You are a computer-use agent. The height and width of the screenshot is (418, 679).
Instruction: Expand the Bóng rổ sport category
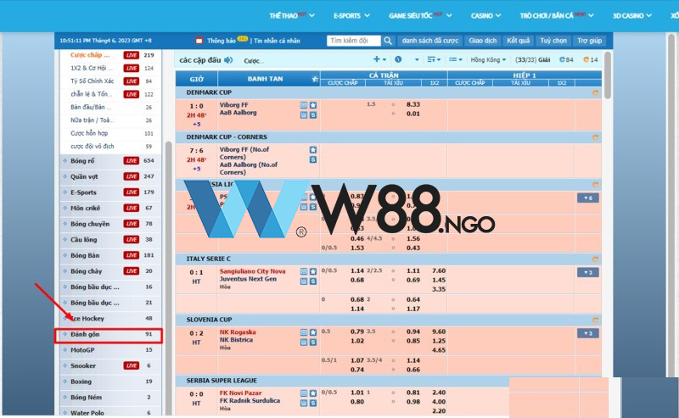pyautogui.click(x=110, y=160)
